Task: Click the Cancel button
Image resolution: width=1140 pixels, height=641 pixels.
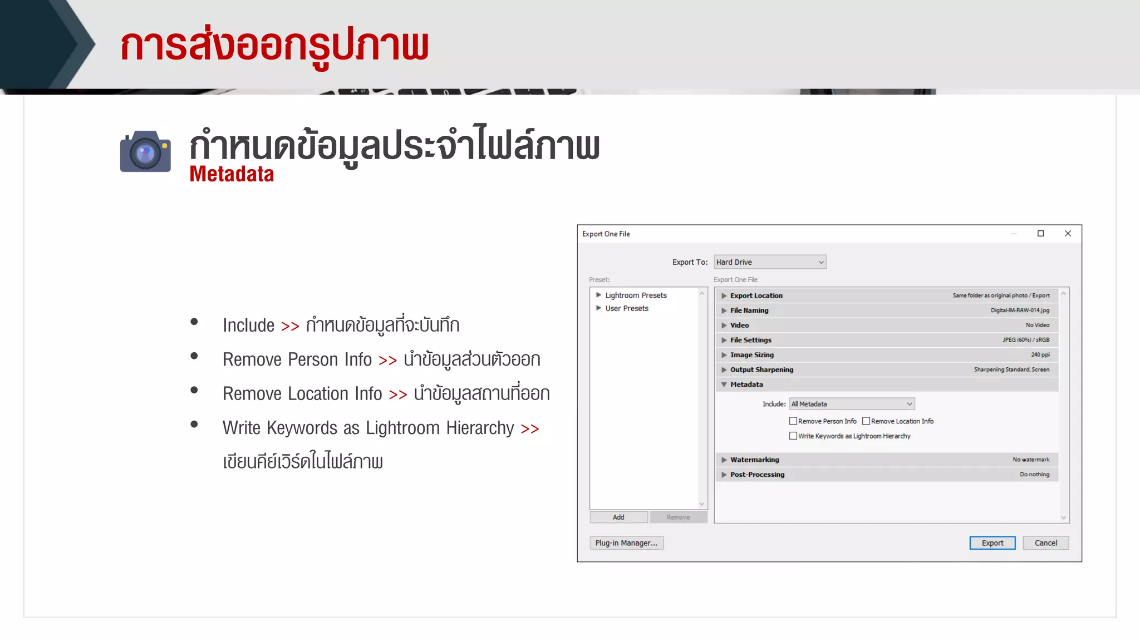Action: [x=1045, y=543]
